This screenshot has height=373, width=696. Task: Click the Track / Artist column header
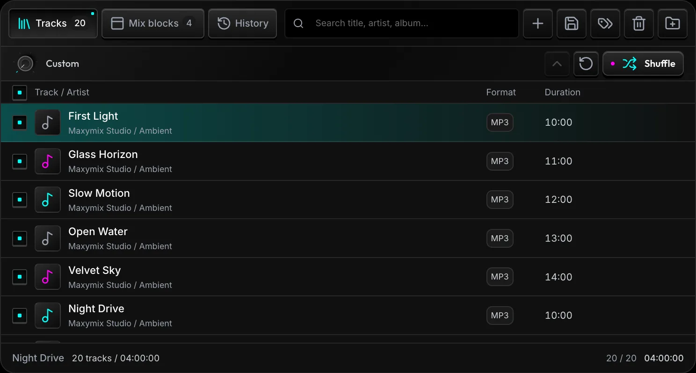coord(62,92)
